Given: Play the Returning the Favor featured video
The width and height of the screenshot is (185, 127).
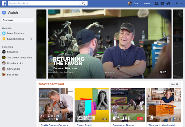Looking at the screenshot, I should coord(110,44).
